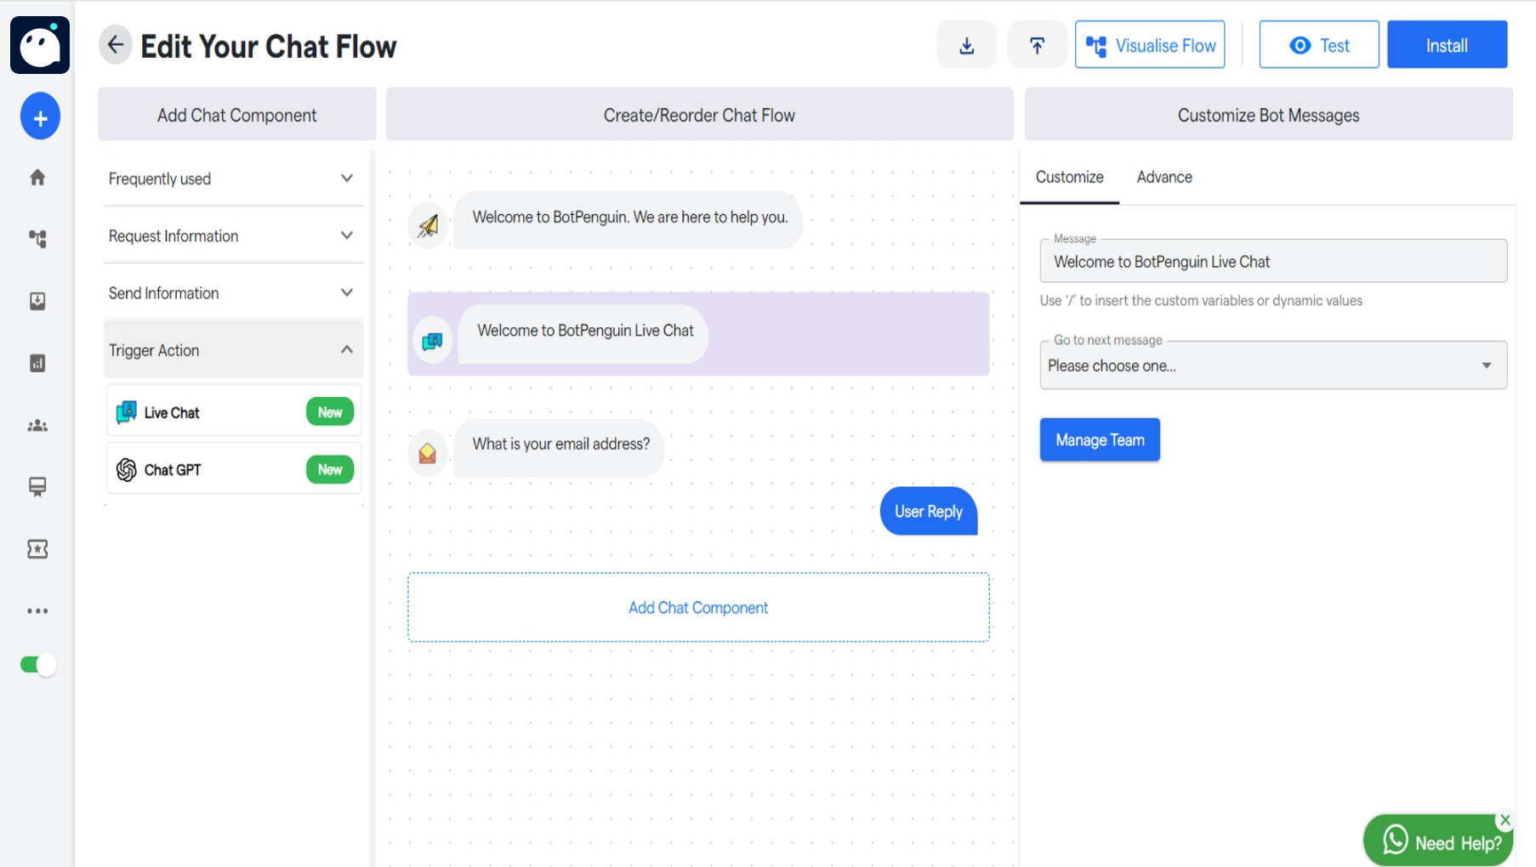Viewport: 1536px width, 867px height.
Task: Click the Create/Reorder Chat Flow header
Action: pos(699,115)
